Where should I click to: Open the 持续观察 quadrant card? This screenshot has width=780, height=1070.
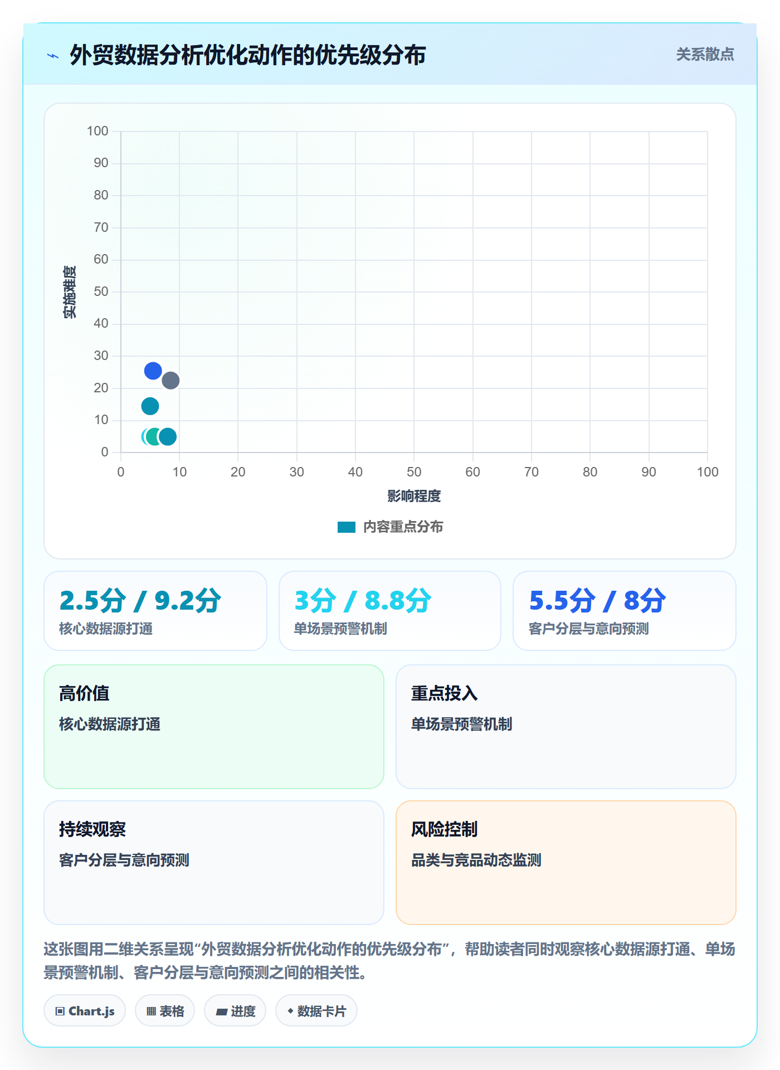tap(214, 863)
